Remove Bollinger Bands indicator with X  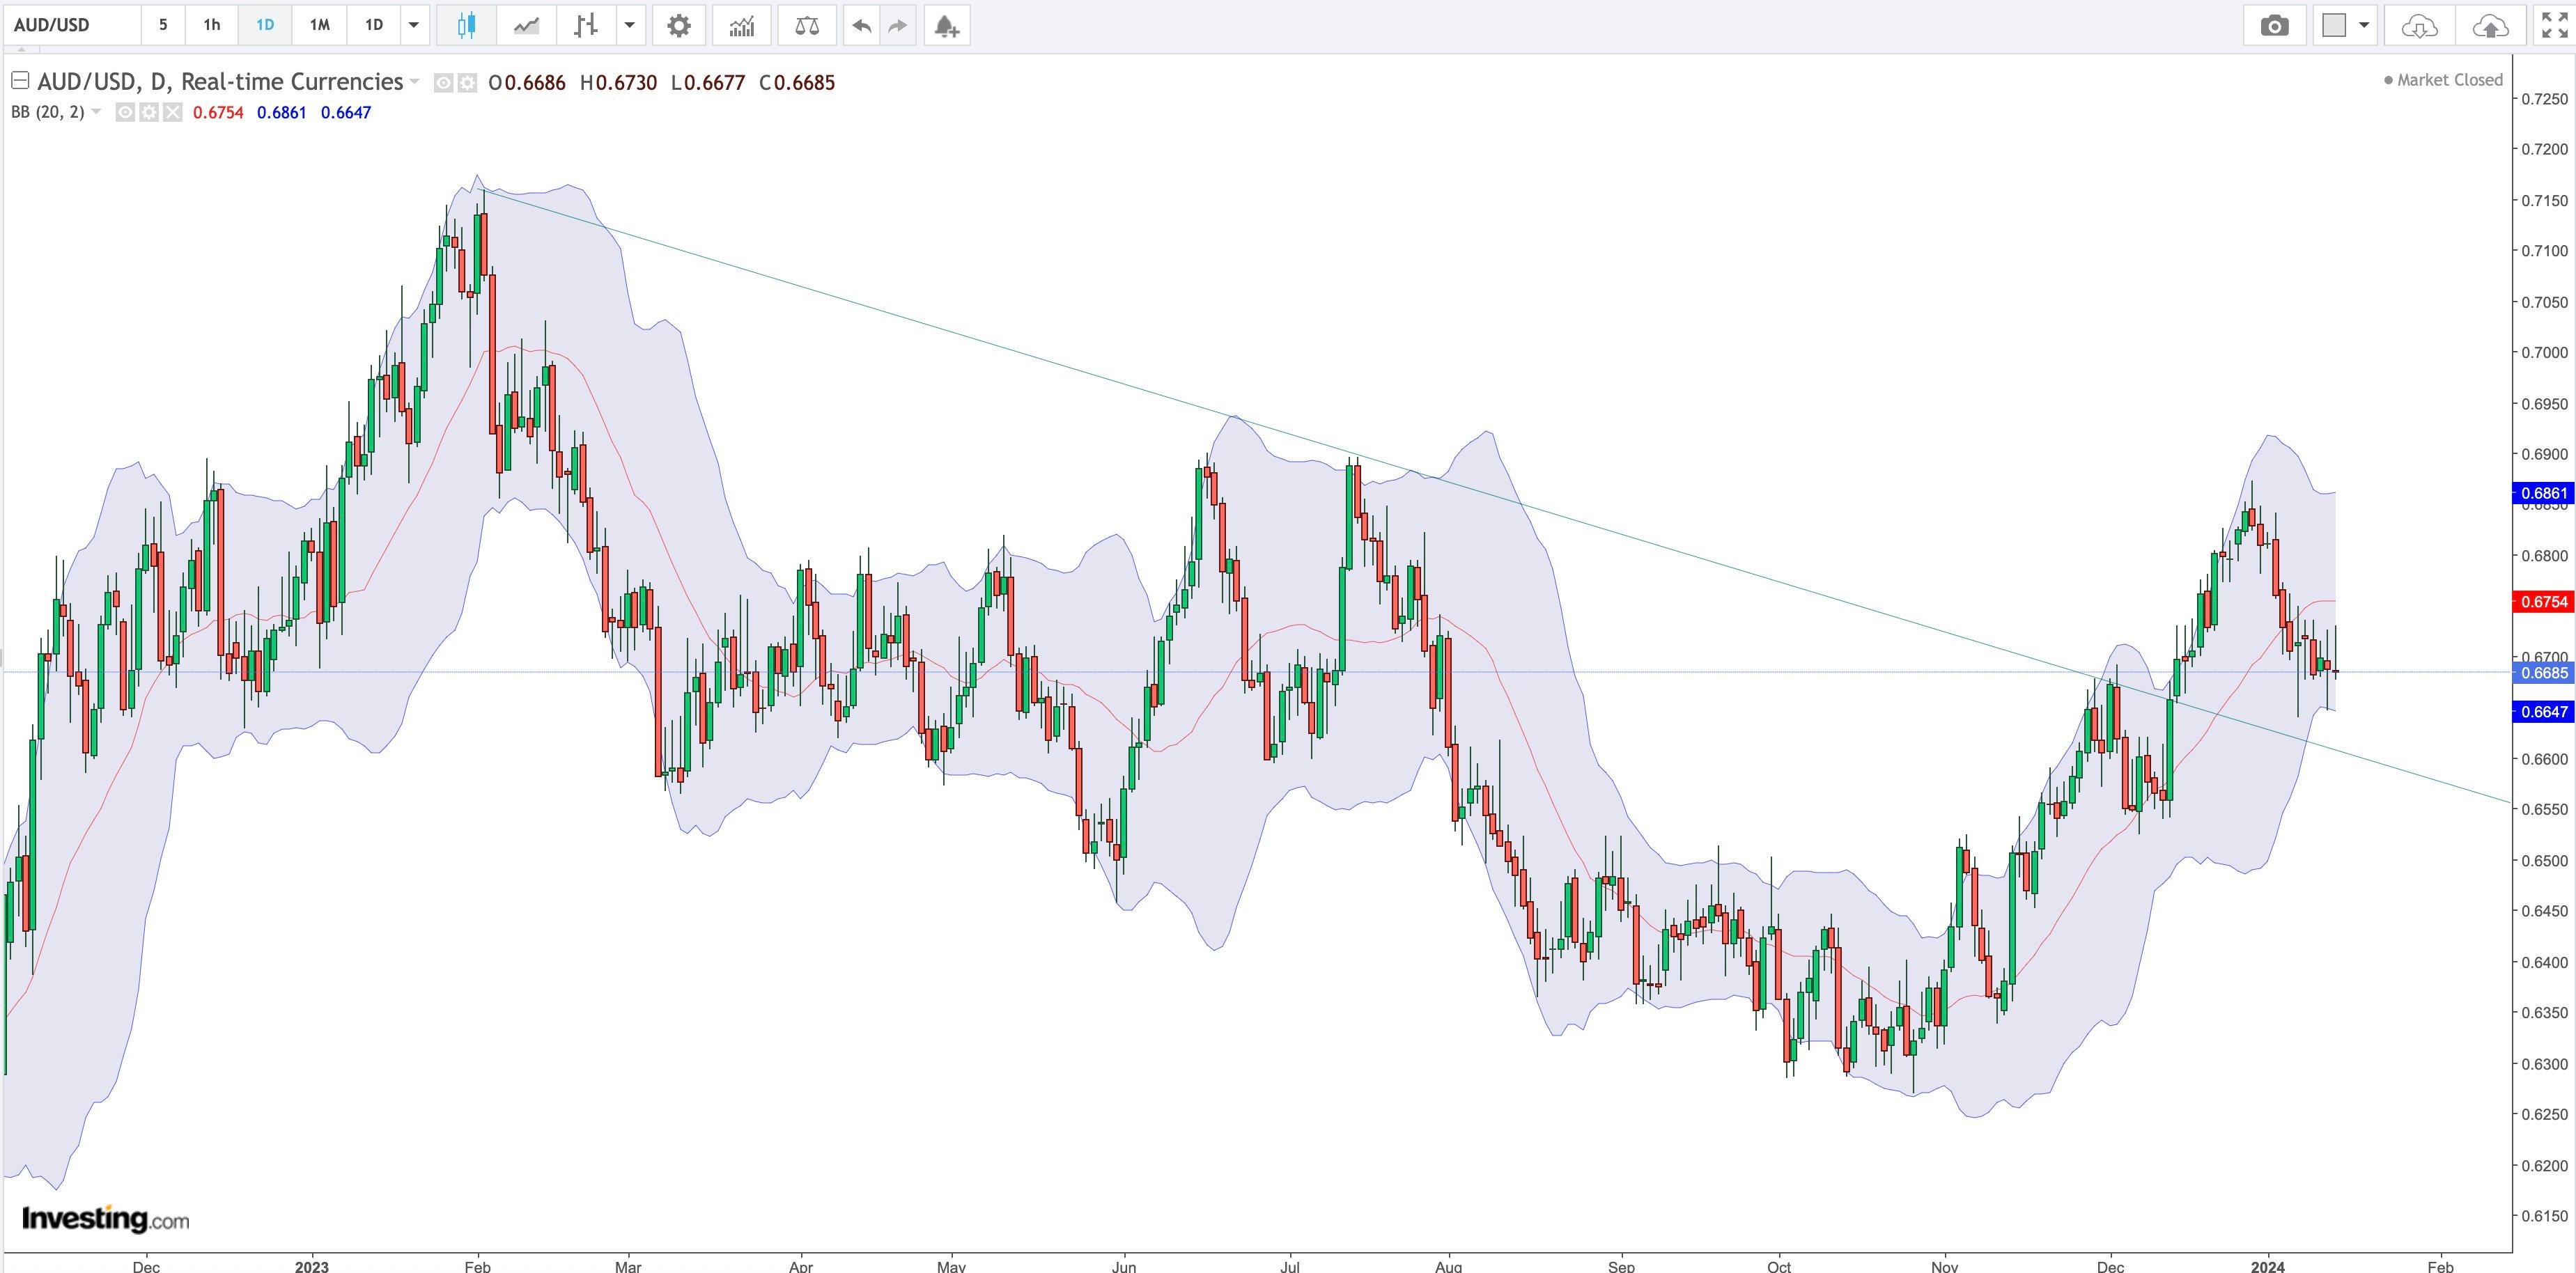[x=173, y=112]
